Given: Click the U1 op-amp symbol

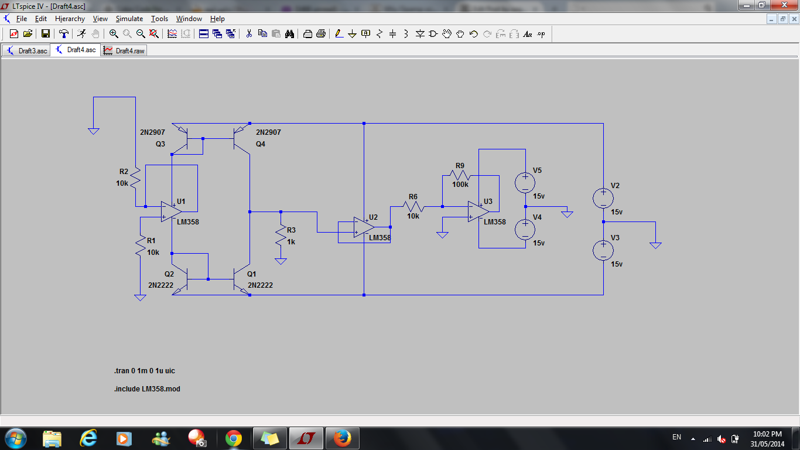Looking at the screenshot, I should point(172,212).
